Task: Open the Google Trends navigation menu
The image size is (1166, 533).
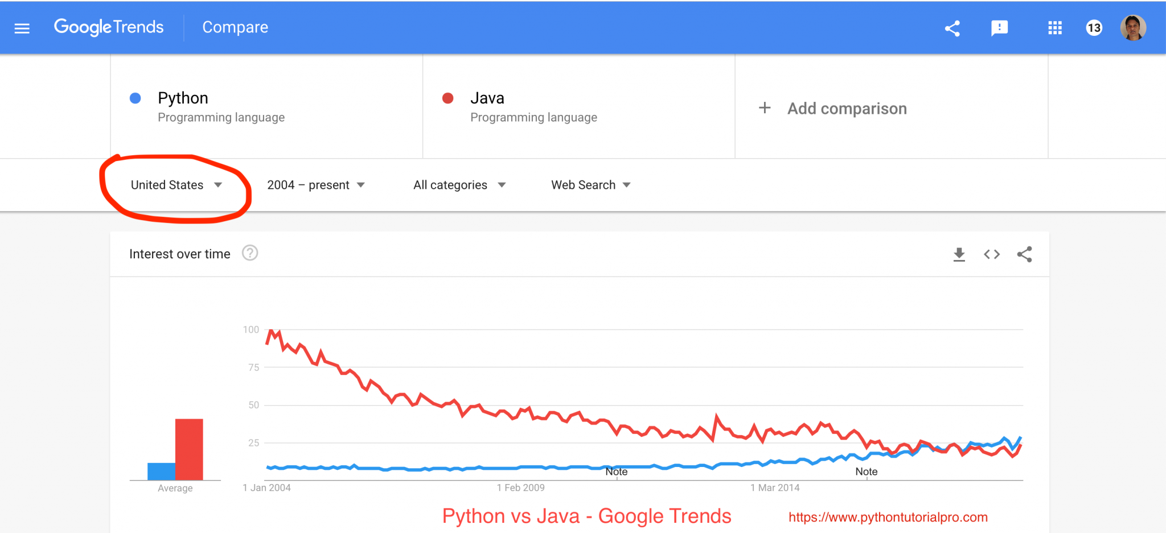Action: (x=22, y=27)
